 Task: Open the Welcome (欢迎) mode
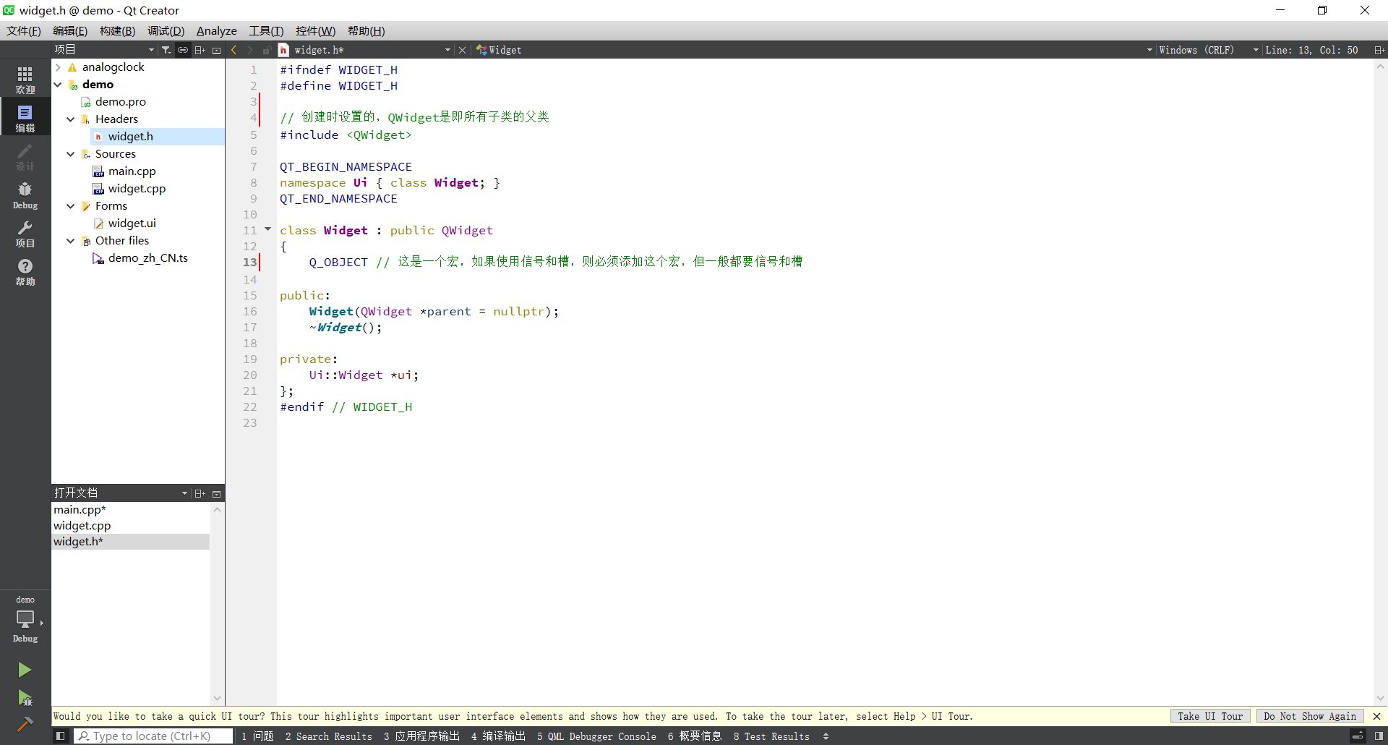25,80
